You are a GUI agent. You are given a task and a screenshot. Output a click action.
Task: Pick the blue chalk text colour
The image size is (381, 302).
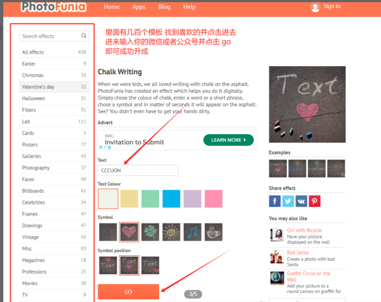click(171, 199)
